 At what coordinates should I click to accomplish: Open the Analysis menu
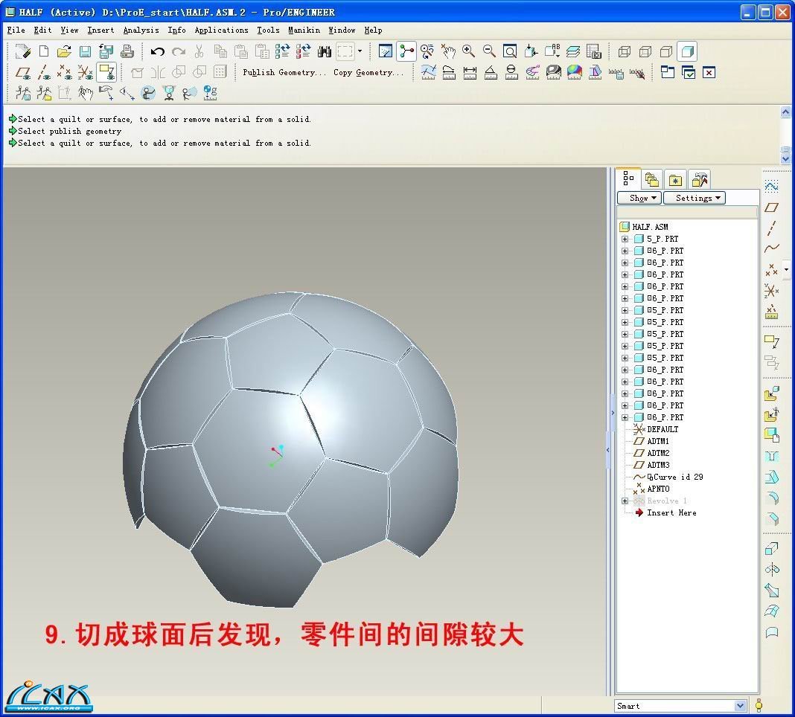[141, 30]
